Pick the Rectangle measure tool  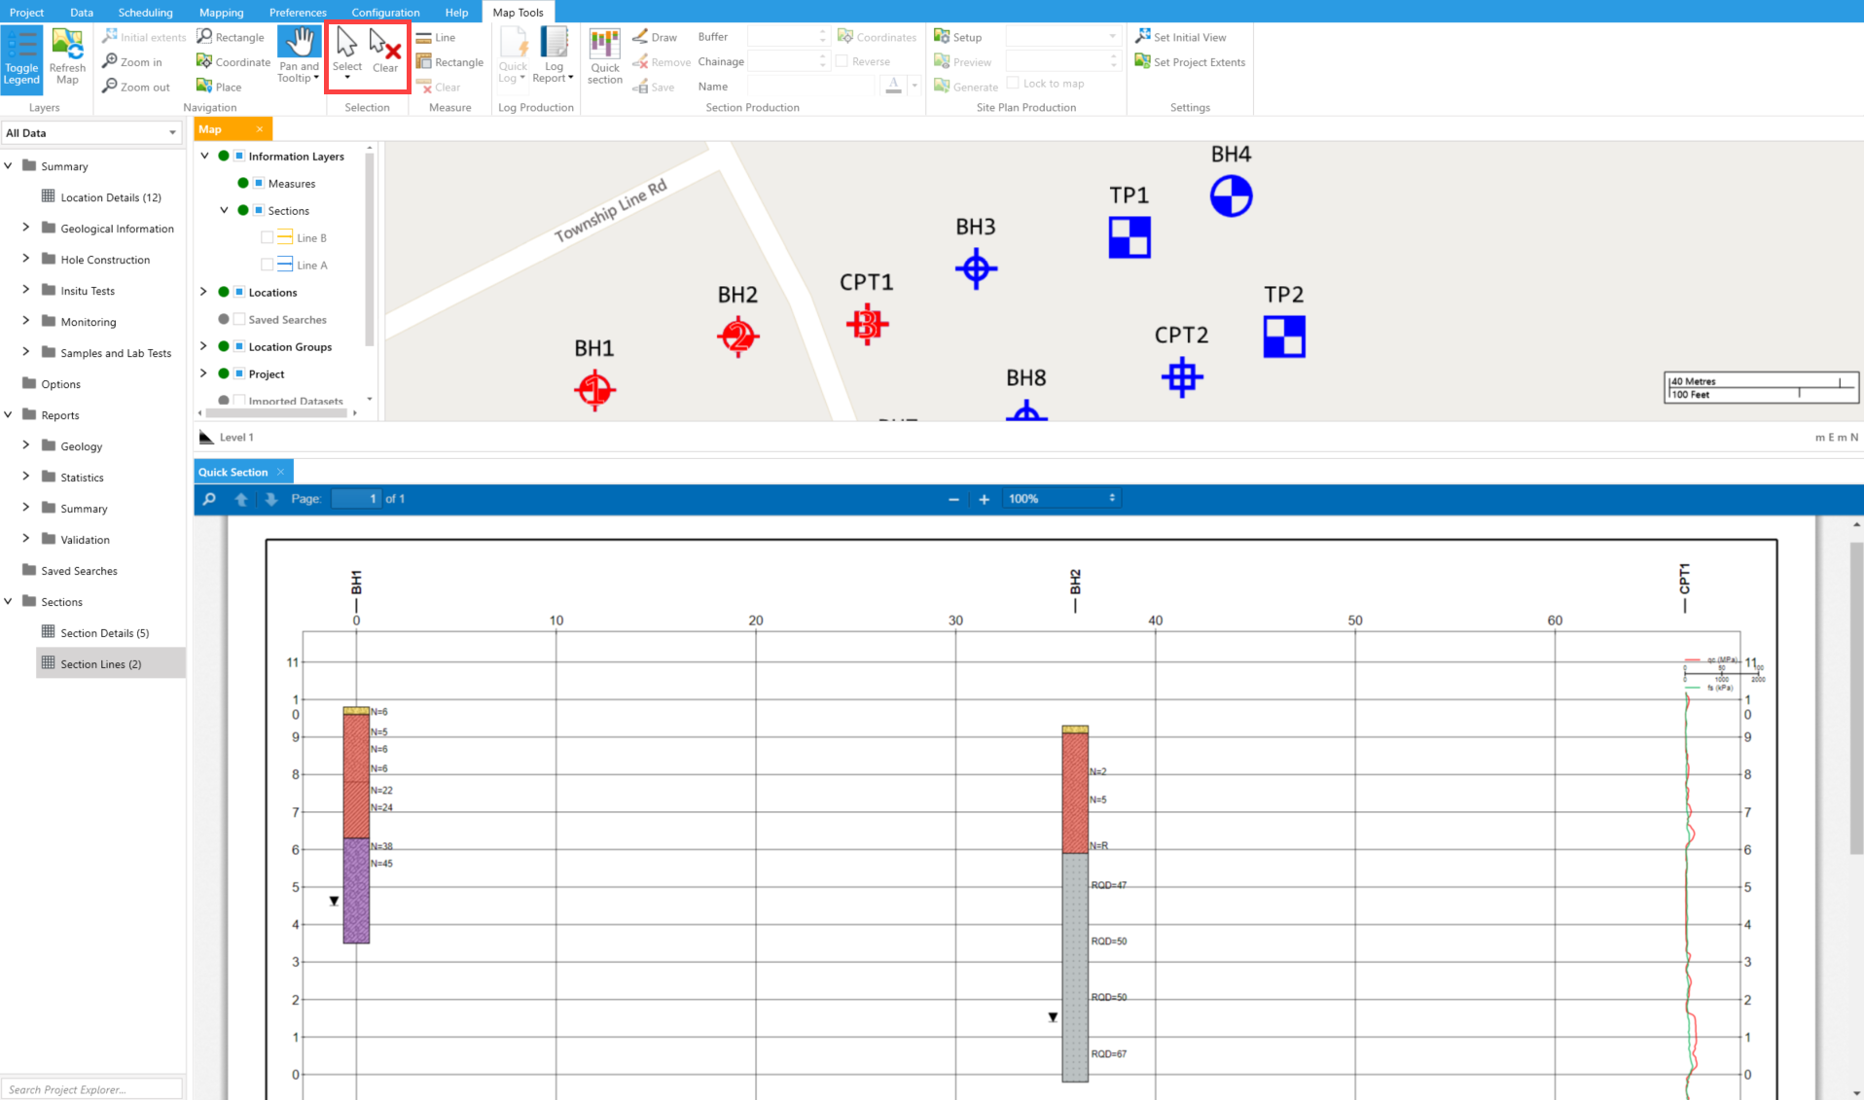click(449, 61)
